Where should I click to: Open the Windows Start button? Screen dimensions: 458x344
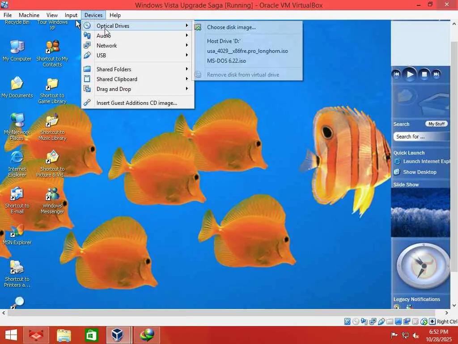tap(11, 335)
